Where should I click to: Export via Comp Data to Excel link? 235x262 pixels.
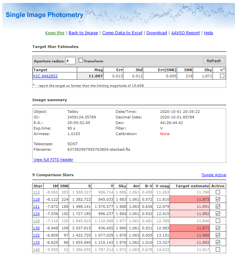[x=122, y=33]
